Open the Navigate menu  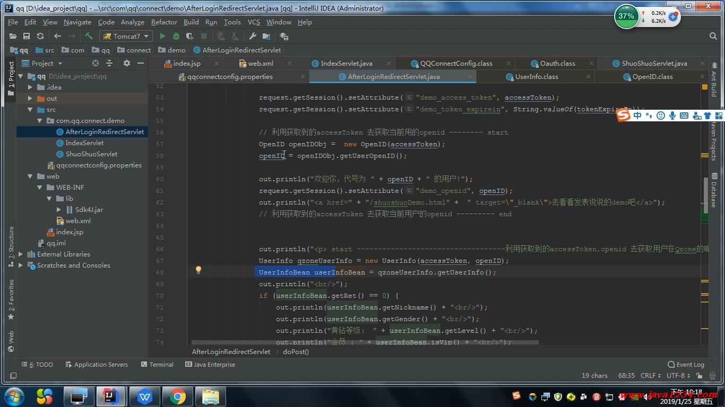(77, 22)
